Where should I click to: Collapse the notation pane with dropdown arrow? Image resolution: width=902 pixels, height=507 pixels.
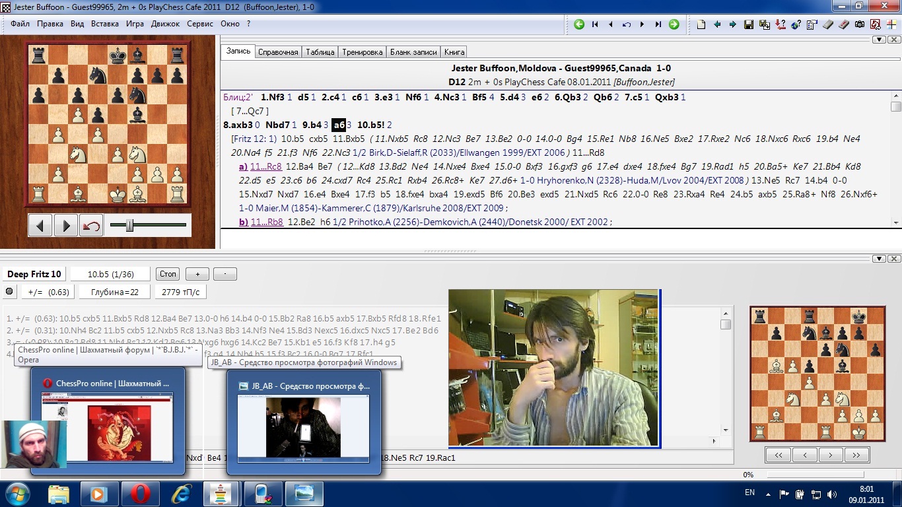tap(879, 40)
